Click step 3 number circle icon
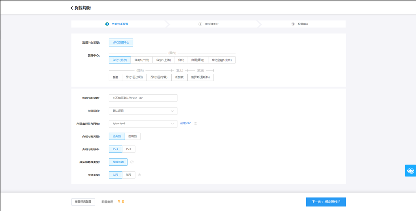Screen dimensions: 416x211 pyautogui.click(x=293, y=24)
